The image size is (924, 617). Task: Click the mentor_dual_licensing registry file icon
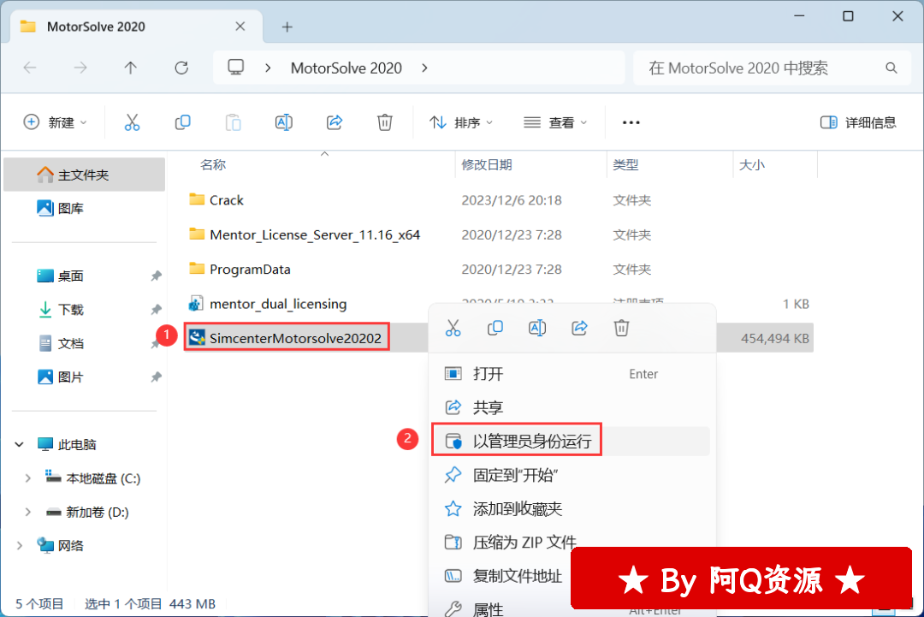(x=196, y=304)
